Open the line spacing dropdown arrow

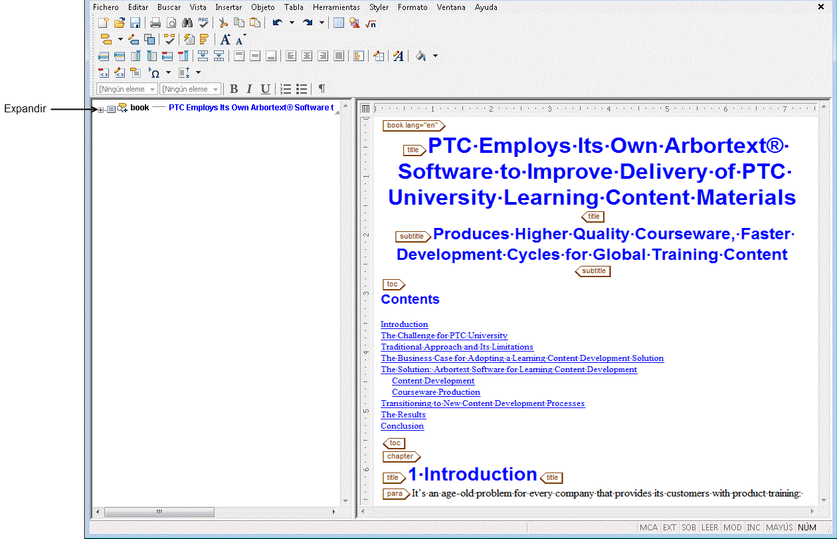pyautogui.click(x=198, y=72)
